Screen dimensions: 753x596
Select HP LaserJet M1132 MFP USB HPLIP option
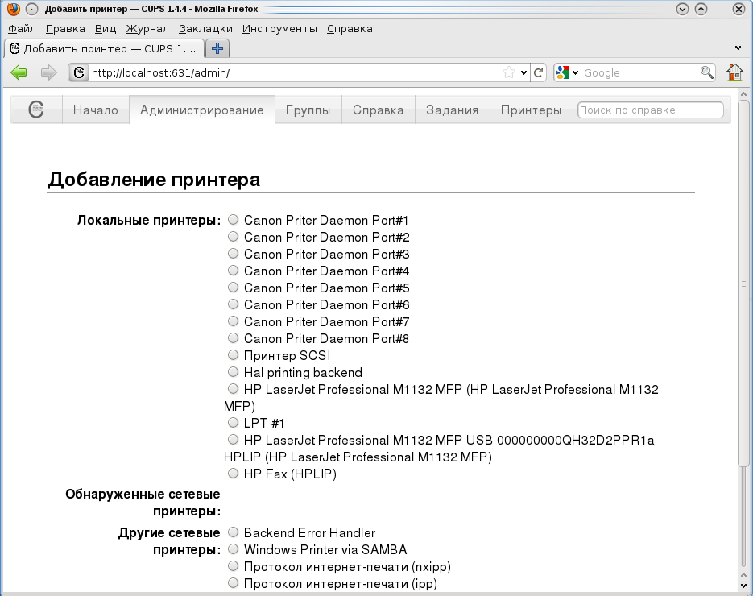233,440
